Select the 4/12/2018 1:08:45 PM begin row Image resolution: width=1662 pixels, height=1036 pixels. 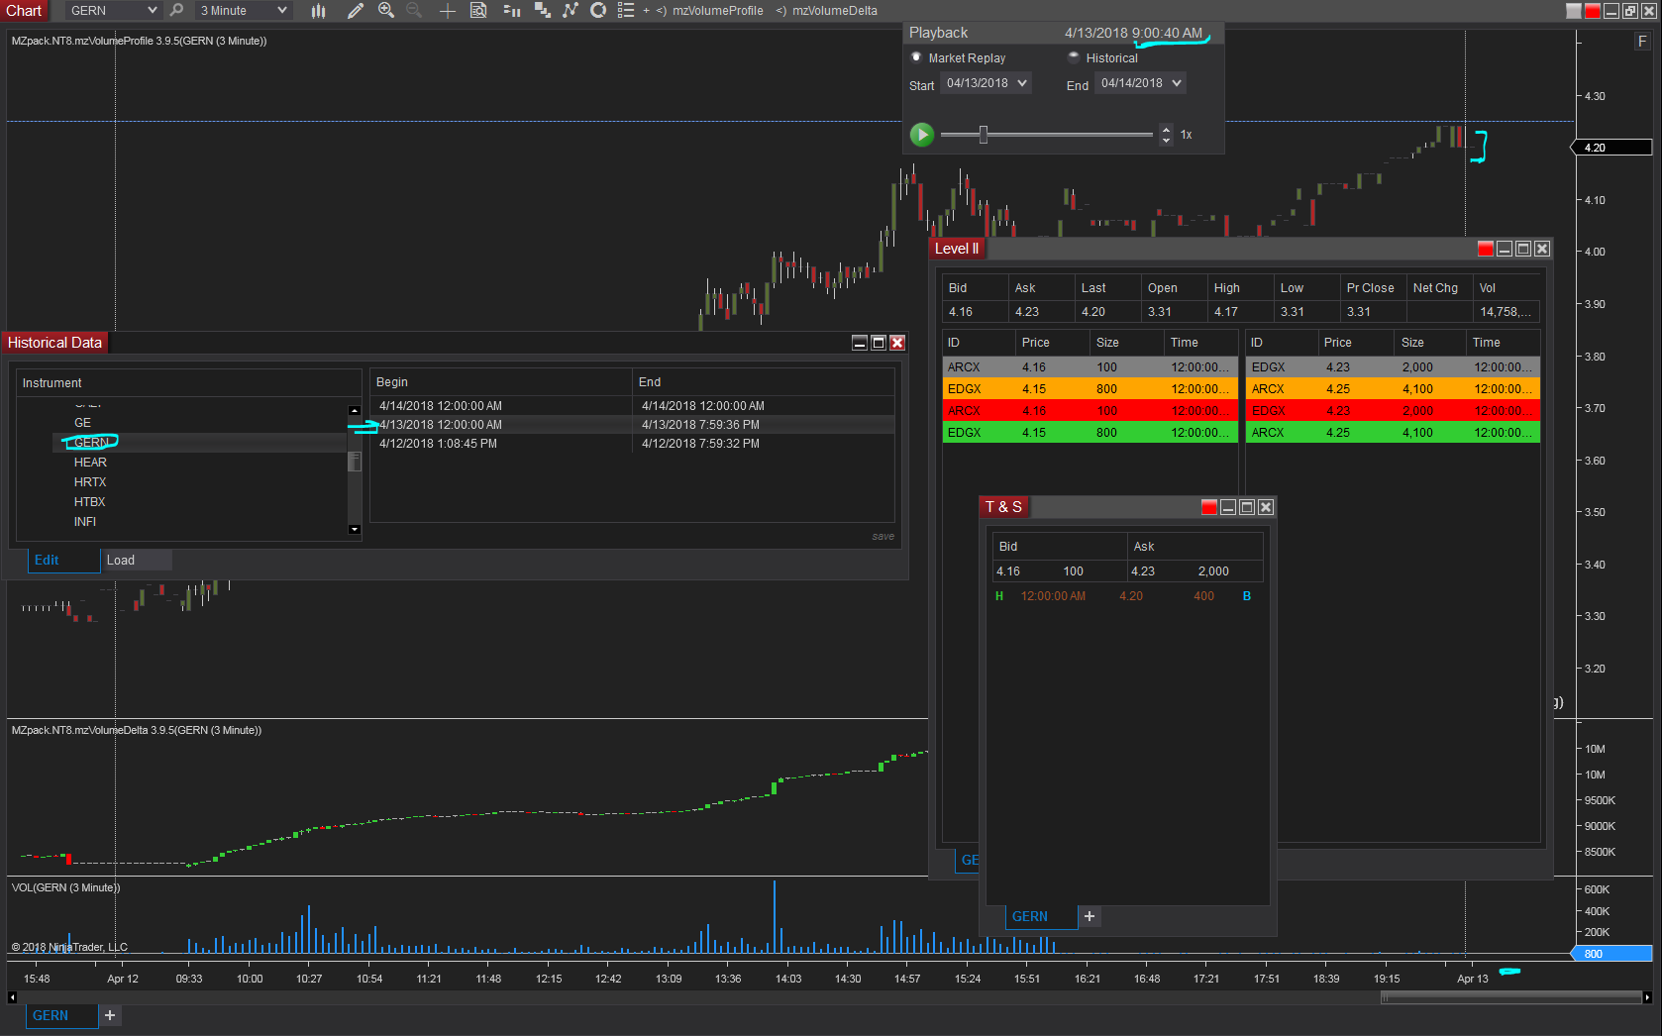pos(632,444)
